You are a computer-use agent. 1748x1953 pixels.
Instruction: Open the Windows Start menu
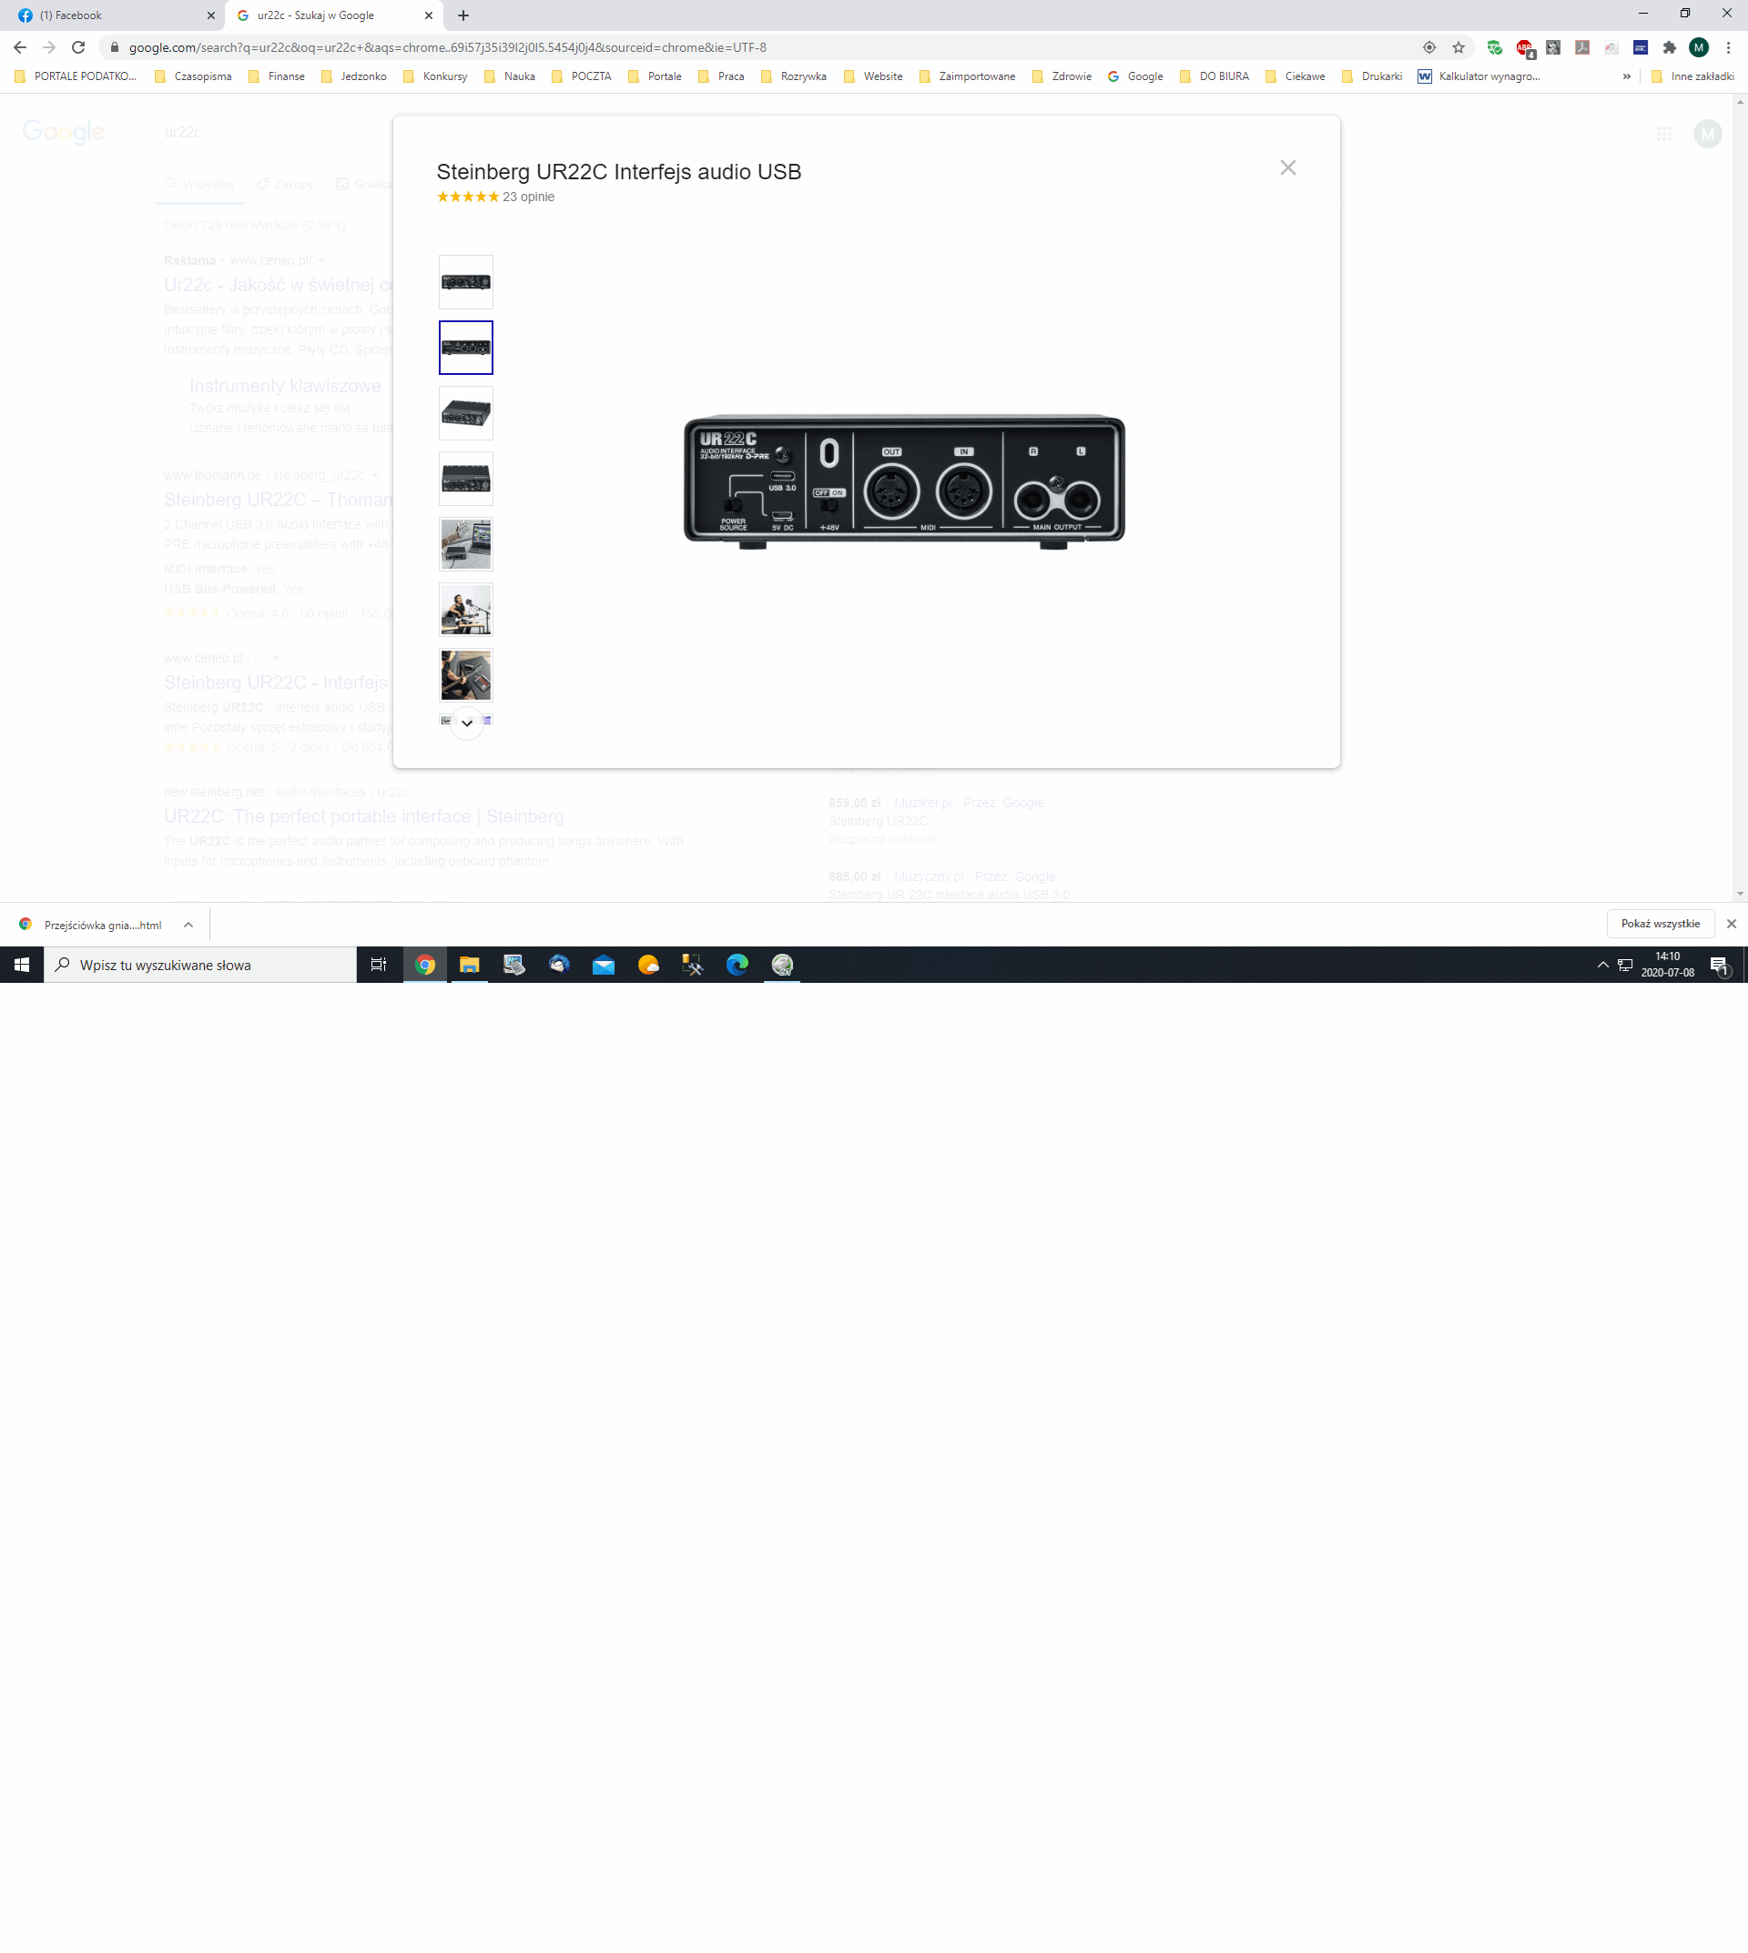[x=21, y=965]
